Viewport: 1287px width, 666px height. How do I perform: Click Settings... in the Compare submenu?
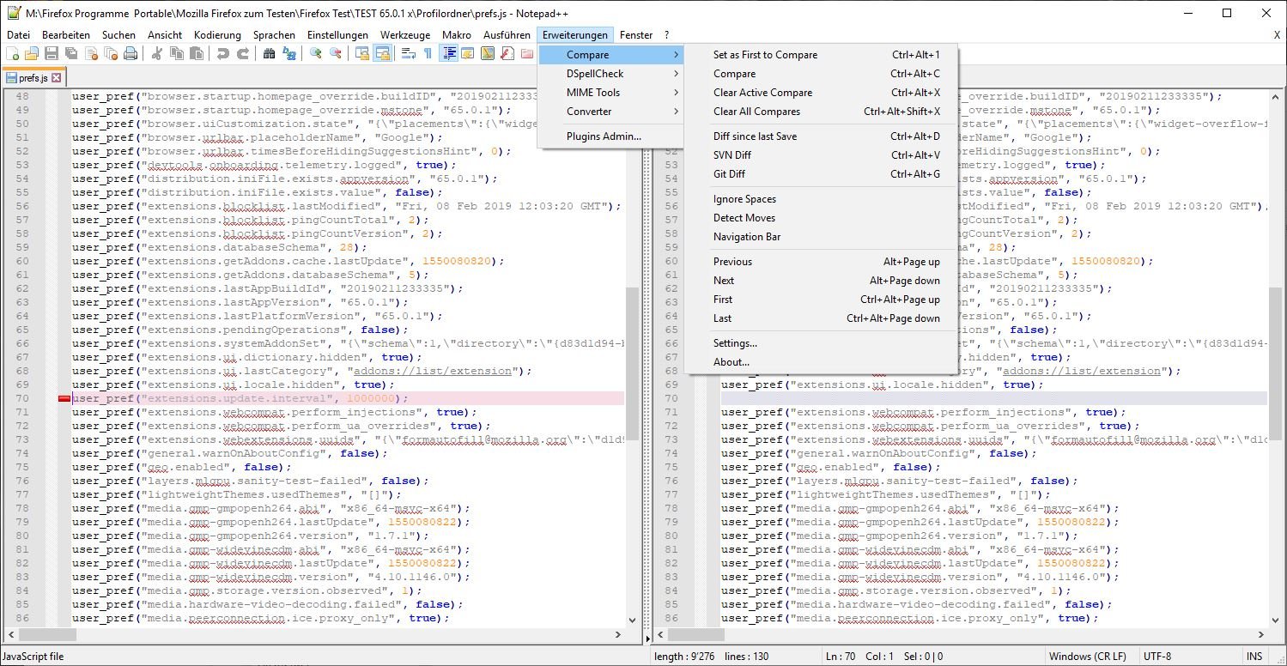click(735, 343)
